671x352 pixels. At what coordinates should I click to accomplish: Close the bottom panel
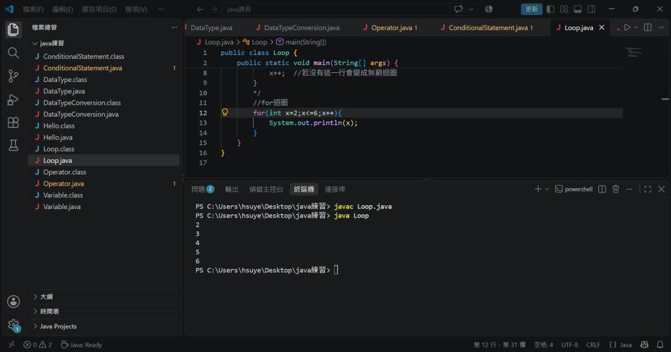661,189
